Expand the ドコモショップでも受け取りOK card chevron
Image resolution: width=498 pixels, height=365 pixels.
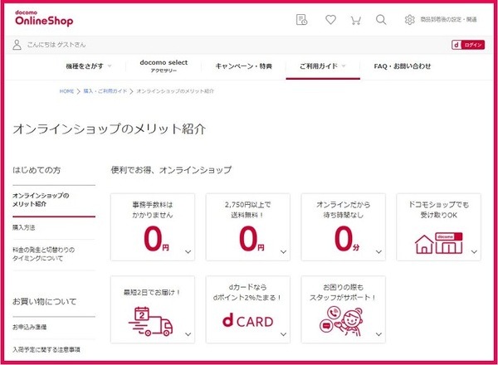point(474,251)
